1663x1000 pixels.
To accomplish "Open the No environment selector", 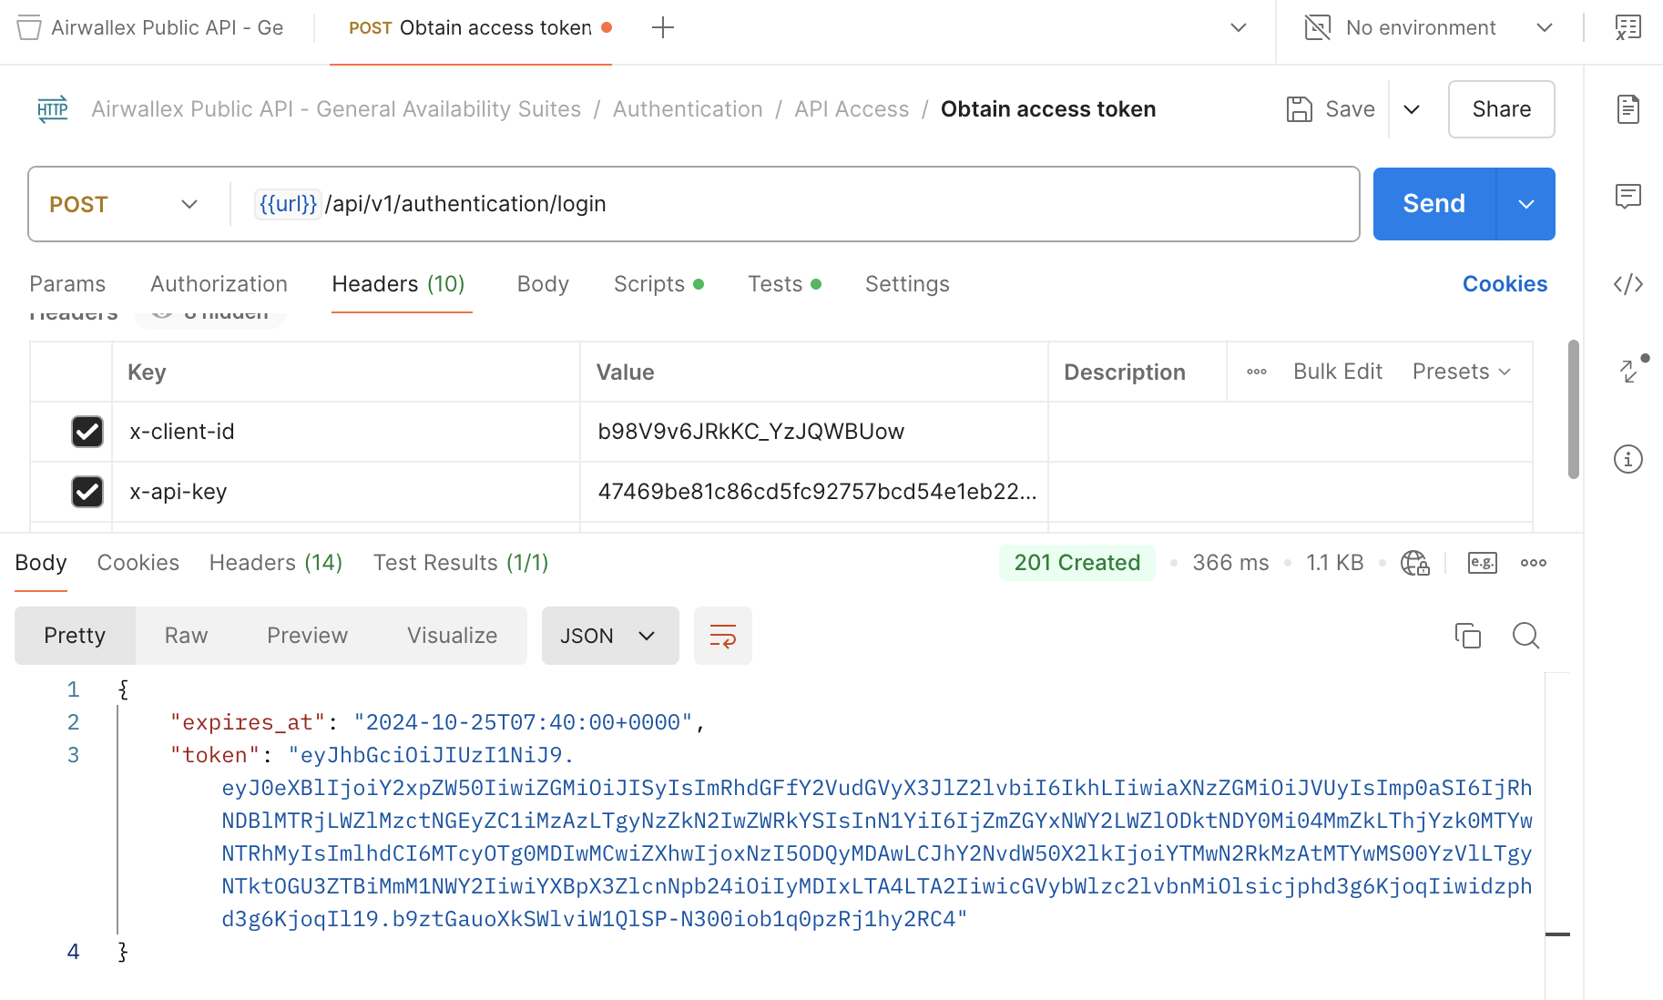I will click(x=1421, y=27).
